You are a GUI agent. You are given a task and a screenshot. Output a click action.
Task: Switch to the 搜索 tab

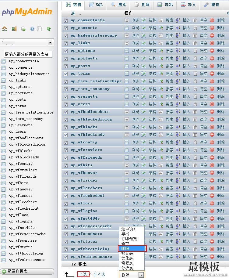pos(118,5)
